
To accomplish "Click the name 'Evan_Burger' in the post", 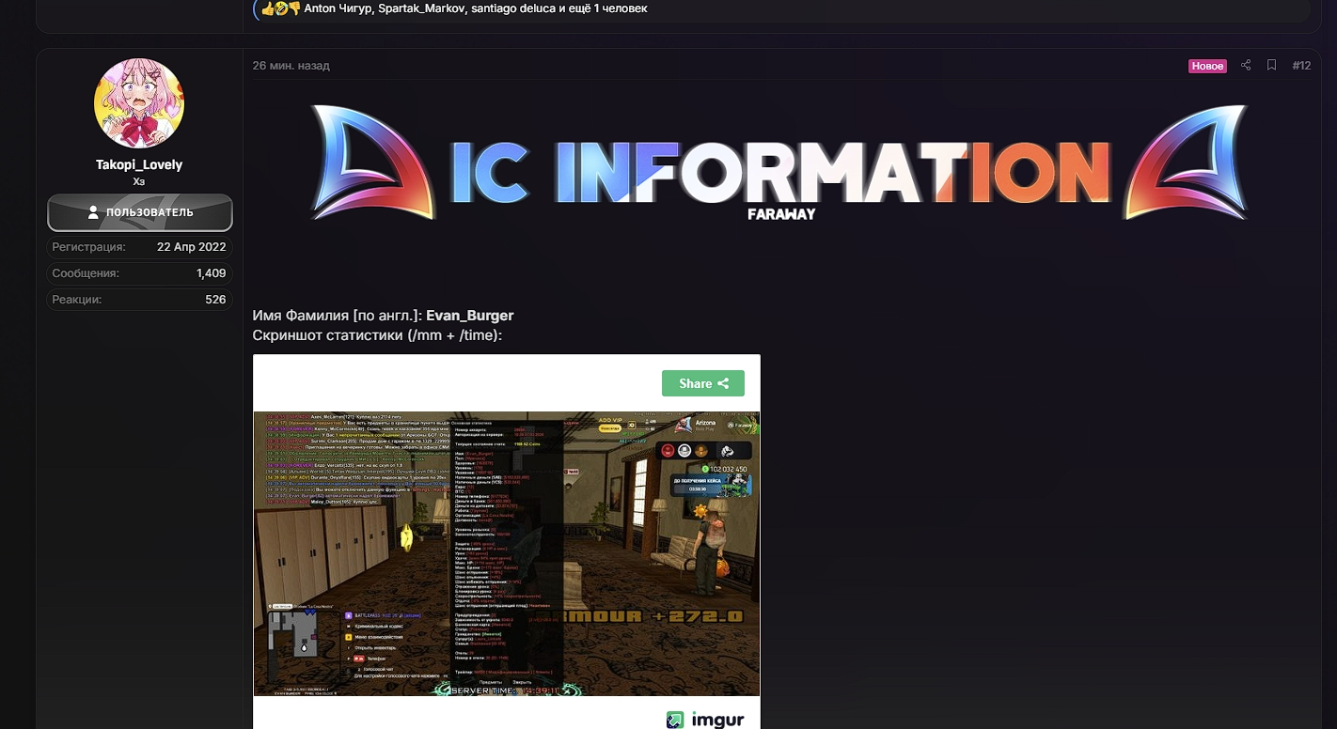I will click(x=470, y=316).
